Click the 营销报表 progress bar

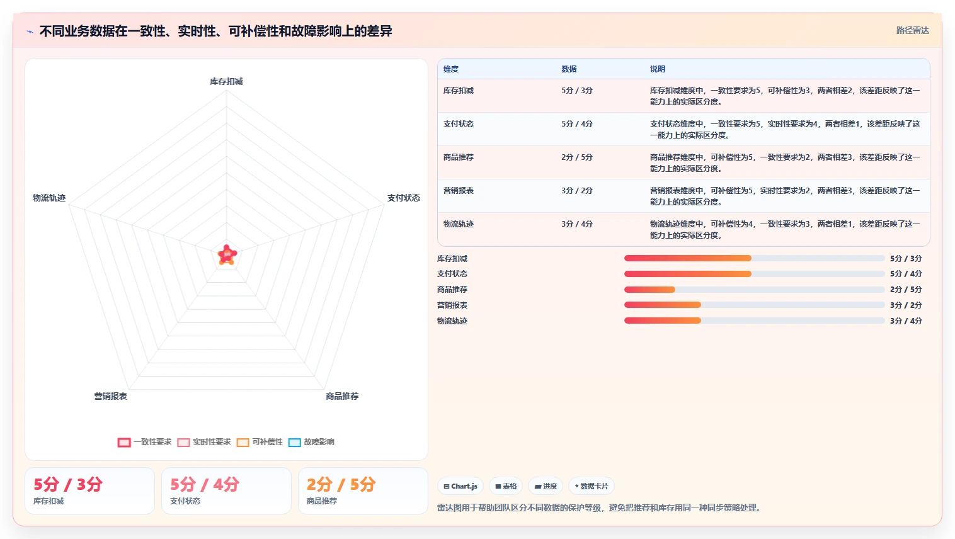click(755, 305)
